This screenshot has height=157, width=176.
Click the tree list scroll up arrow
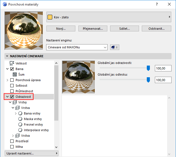[x=56, y=63]
